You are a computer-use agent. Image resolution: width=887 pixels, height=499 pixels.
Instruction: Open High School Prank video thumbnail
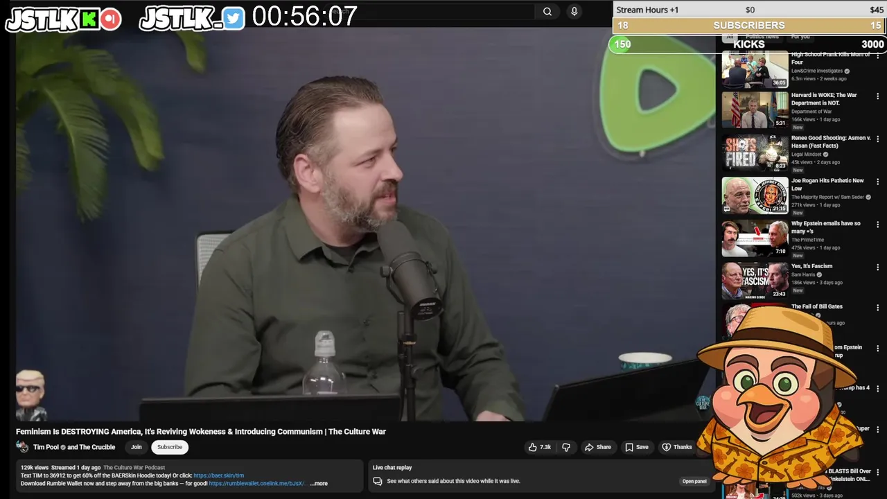click(755, 69)
